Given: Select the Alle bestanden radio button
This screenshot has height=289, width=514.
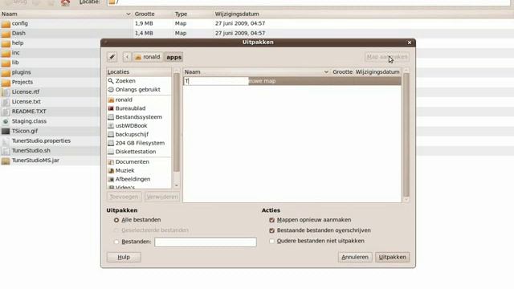Looking at the screenshot, I should point(116,220).
